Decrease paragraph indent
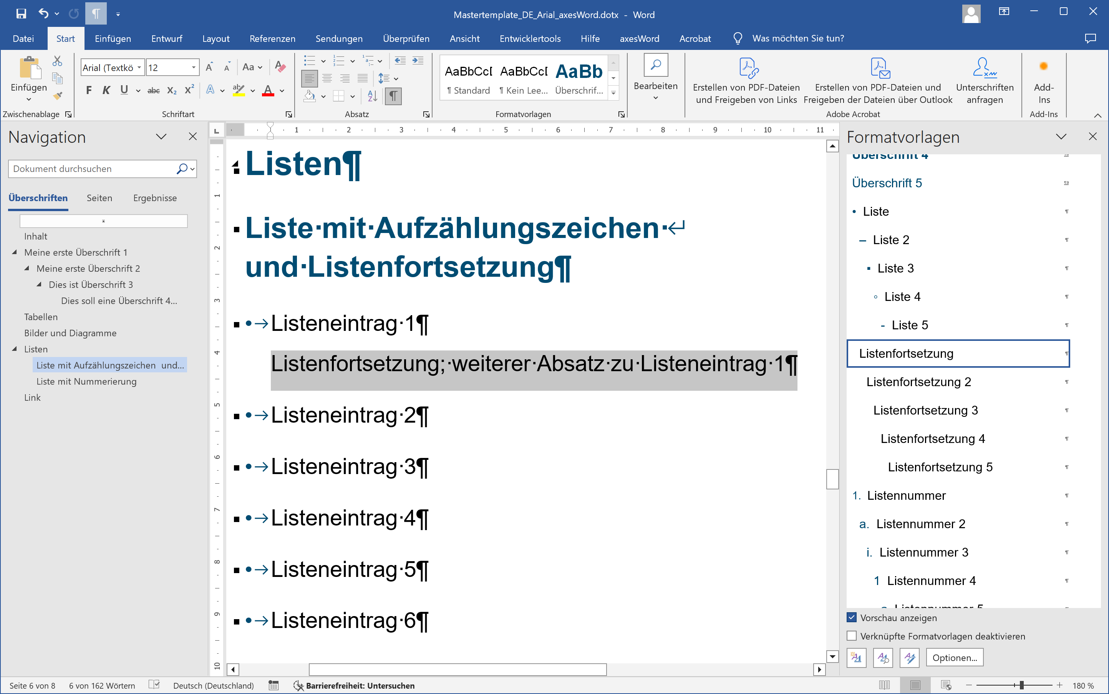 400,61
